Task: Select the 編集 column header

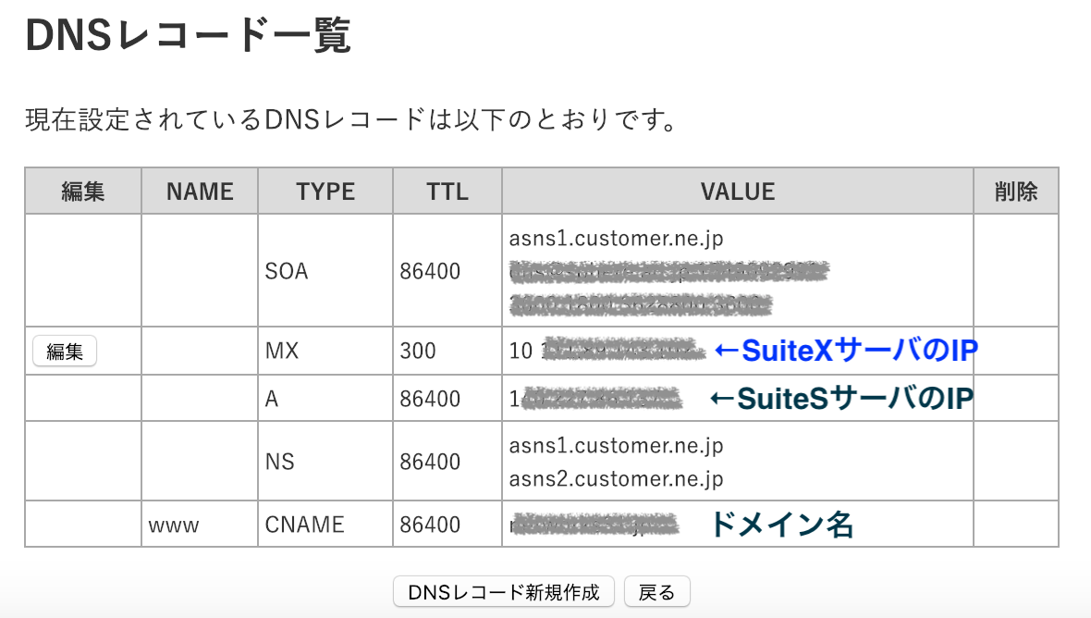Action: coord(83,191)
